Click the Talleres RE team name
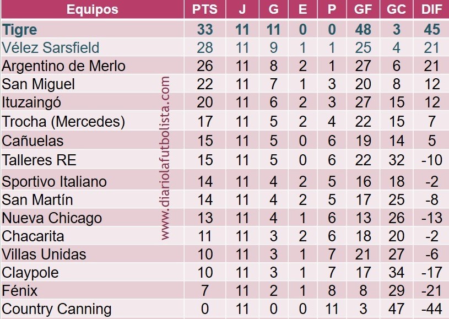449x319 pixels. tap(39, 160)
